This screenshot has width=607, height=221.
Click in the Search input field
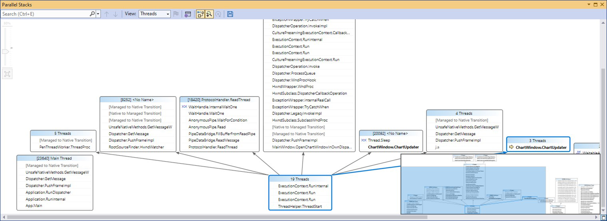45,14
